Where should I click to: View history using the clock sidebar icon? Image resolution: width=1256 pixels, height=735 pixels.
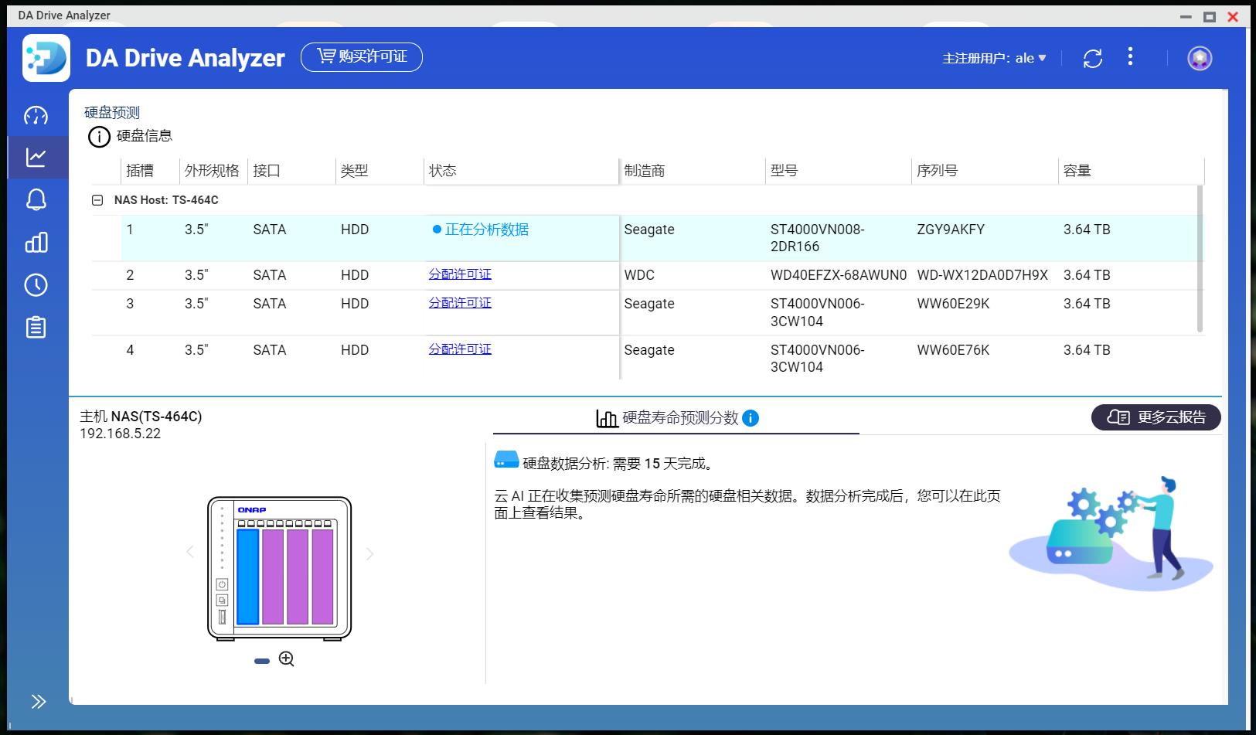coord(36,284)
